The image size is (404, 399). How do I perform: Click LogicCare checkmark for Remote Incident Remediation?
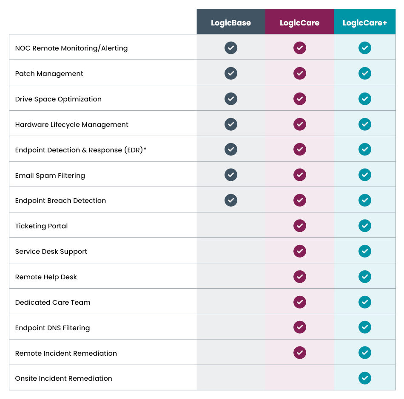300,353
